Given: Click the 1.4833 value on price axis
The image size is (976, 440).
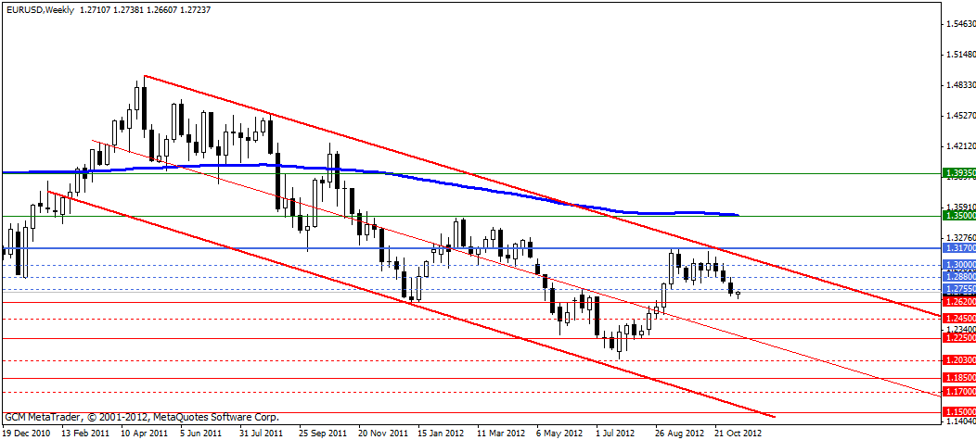Looking at the screenshot, I should point(960,85).
